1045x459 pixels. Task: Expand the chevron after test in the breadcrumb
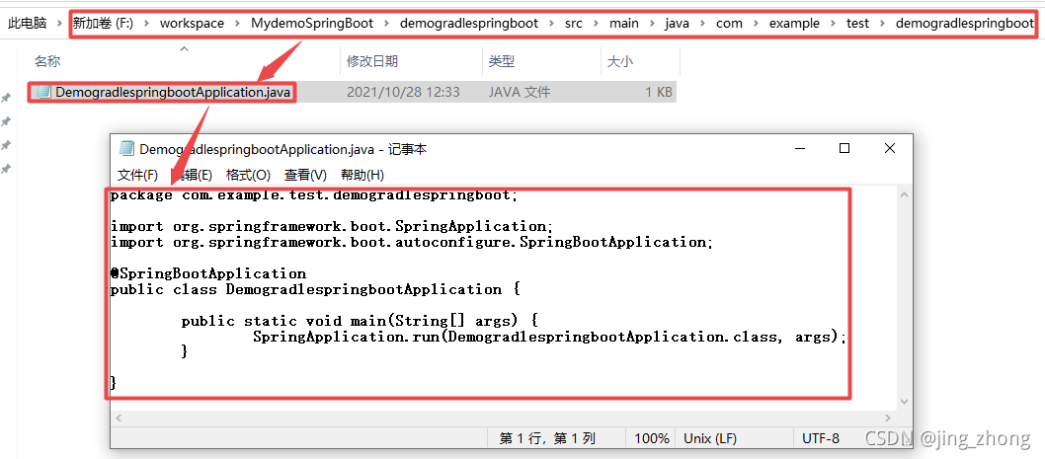coord(882,24)
